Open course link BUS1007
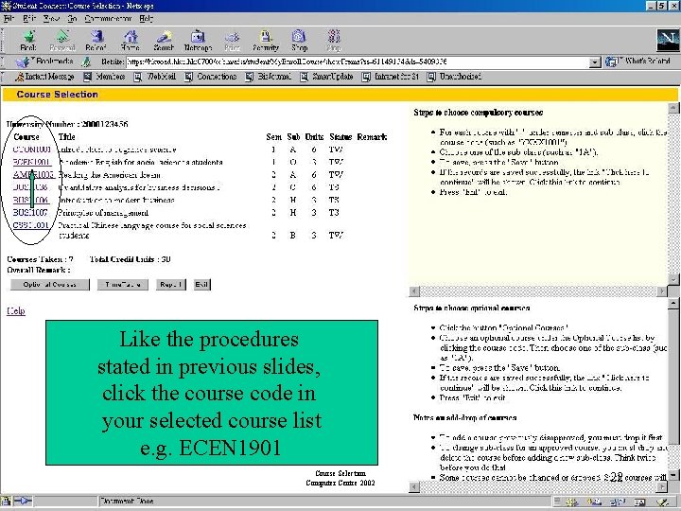This screenshot has height=511, width=681. [x=30, y=213]
